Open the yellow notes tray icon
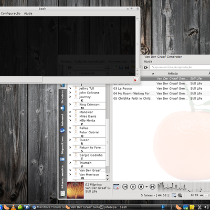210x210 pixels. (192, 207)
